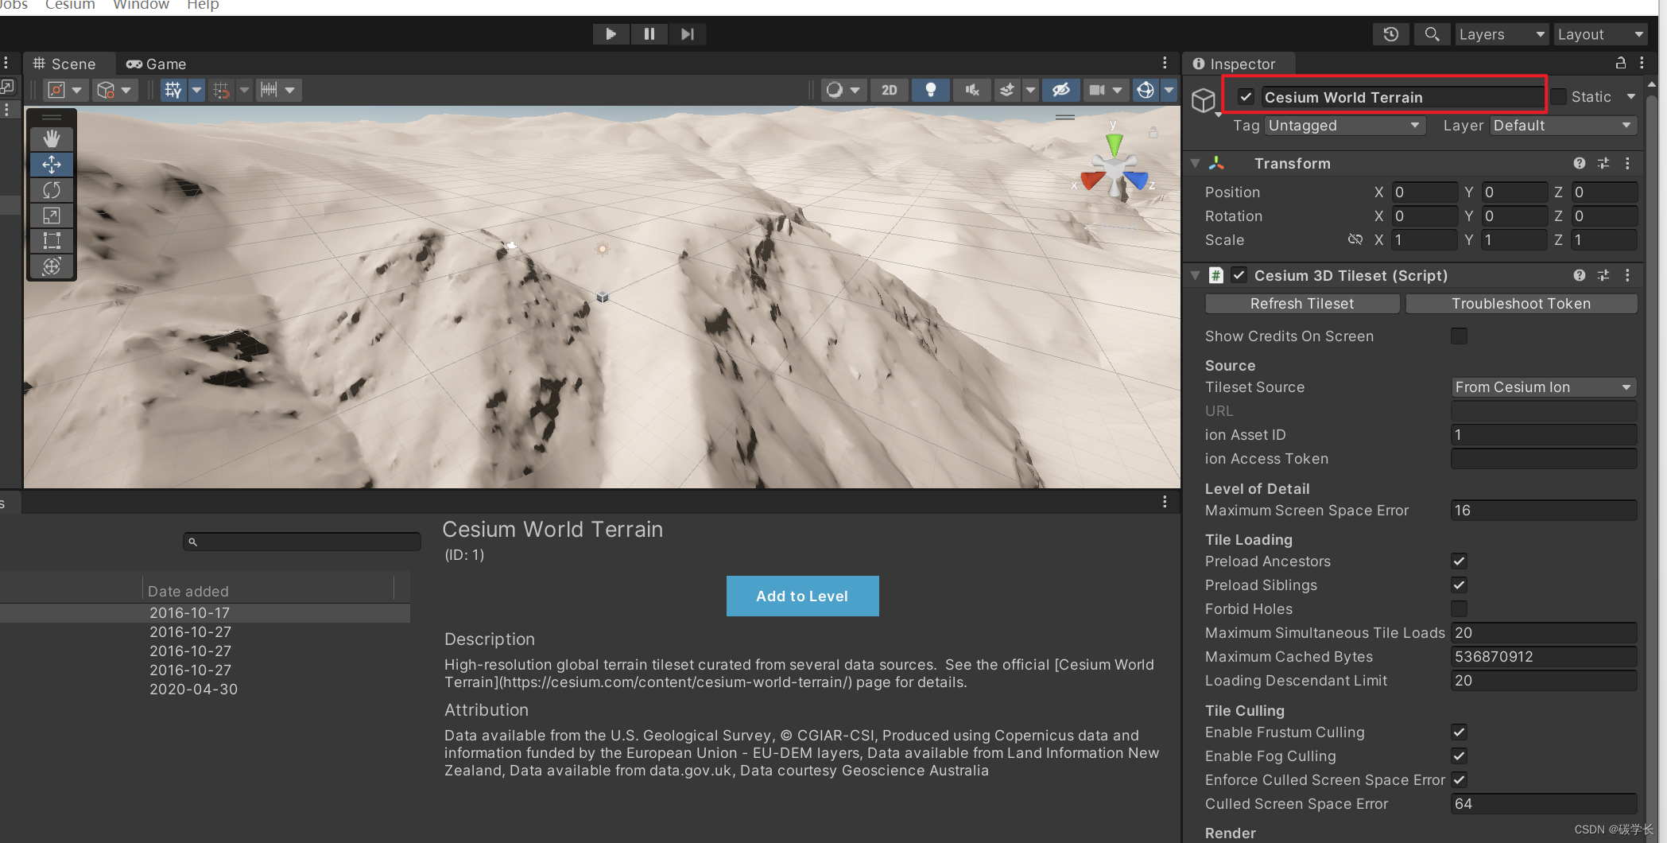The image size is (1667, 843).
Task: Enable Show Credits On Screen
Action: click(x=1459, y=336)
